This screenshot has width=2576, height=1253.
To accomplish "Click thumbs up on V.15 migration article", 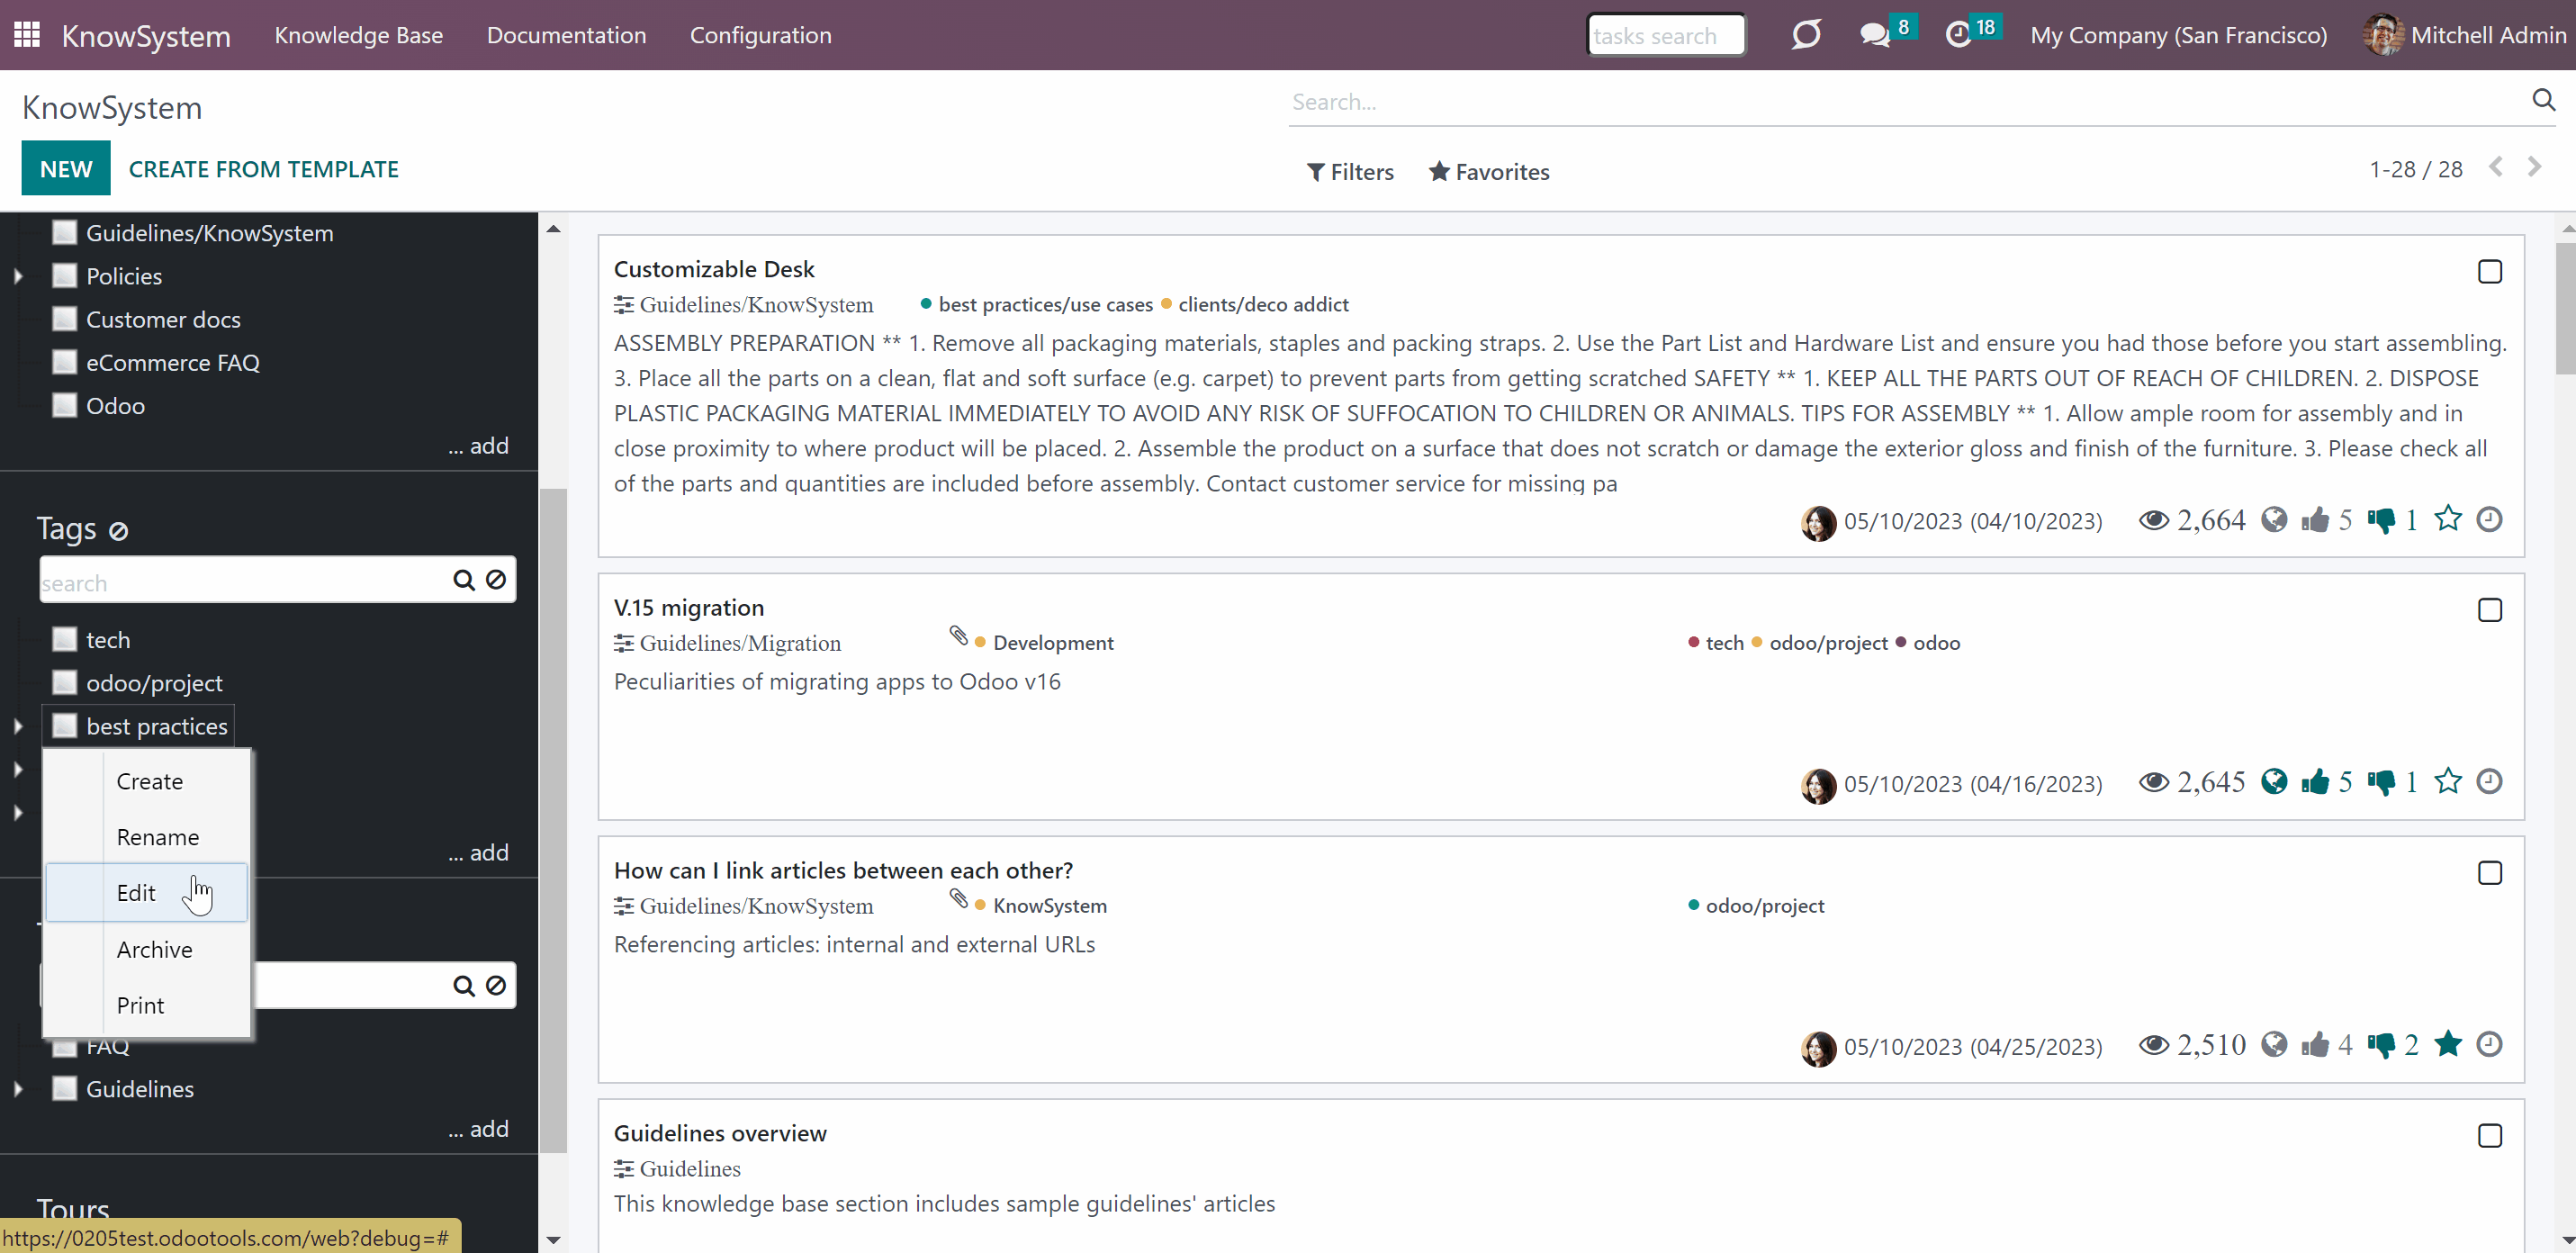I will 2314,782.
